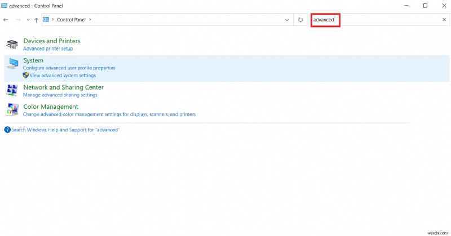The width and height of the screenshot is (451, 236).
Task: Close the Control Panel window
Action: coord(444,6)
